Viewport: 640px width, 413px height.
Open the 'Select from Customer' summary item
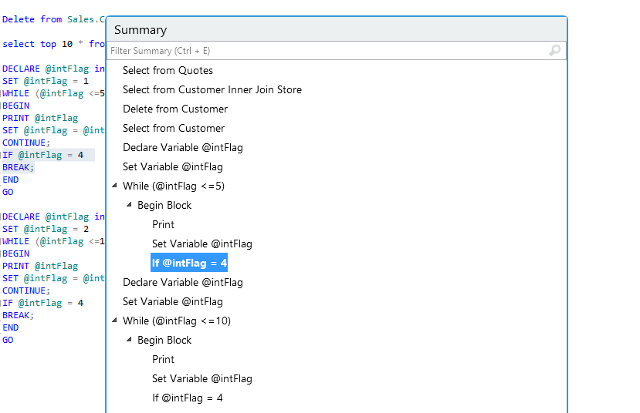pos(174,128)
